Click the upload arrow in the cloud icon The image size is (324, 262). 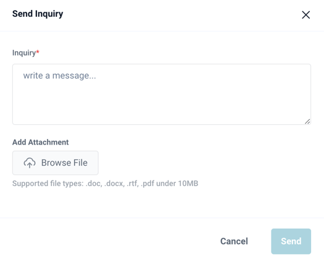coord(30,164)
